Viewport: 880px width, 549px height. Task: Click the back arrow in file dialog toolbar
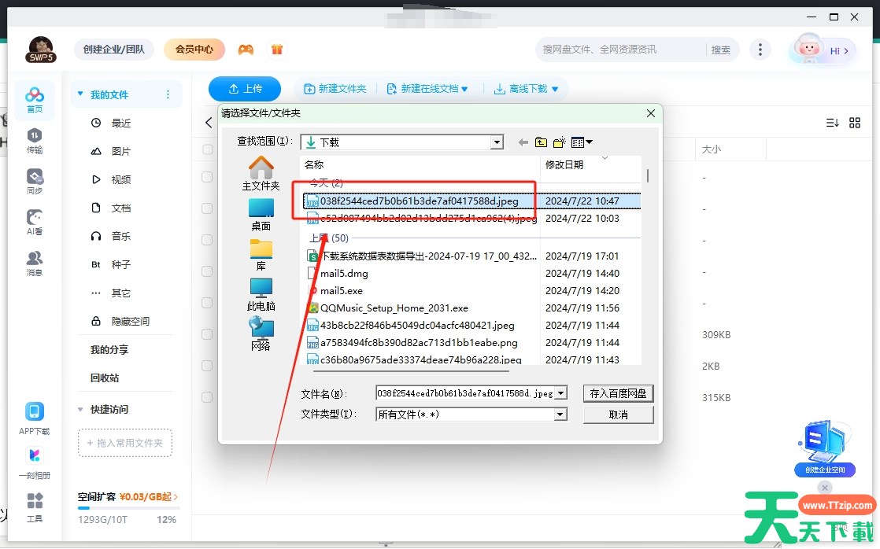pos(523,142)
